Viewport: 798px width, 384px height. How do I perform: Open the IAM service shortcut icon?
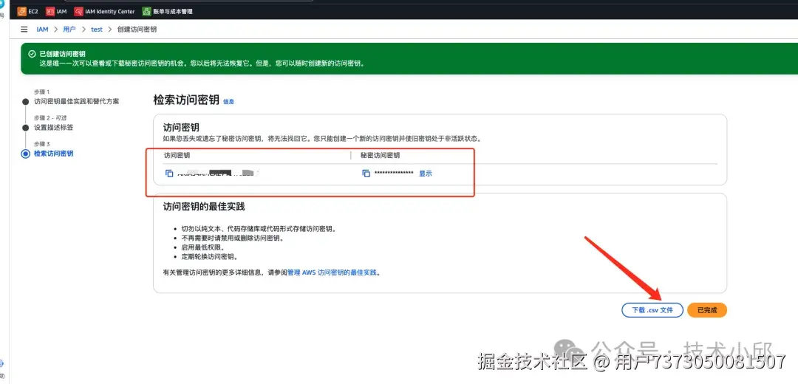[x=50, y=11]
